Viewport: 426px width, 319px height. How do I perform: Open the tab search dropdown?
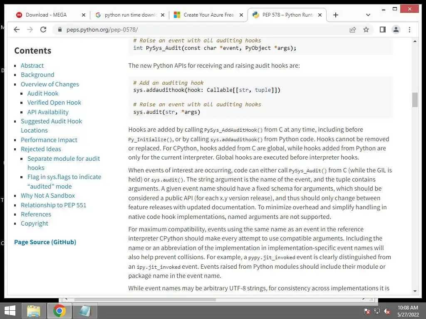pyautogui.click(x=368, y=15)
